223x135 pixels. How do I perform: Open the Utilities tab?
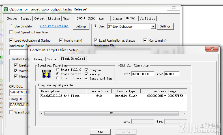pyautogui.click(x=147, y=18)
